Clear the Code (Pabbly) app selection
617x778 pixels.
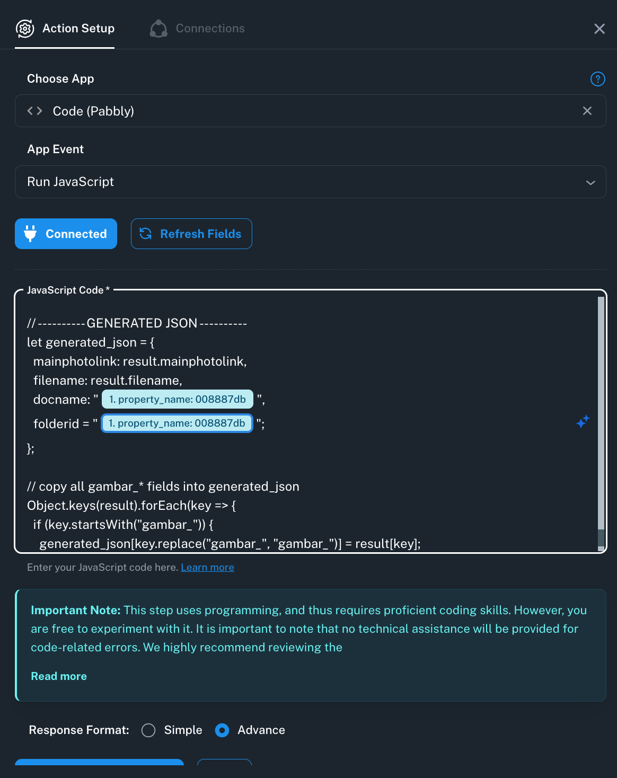pos(587,111)
